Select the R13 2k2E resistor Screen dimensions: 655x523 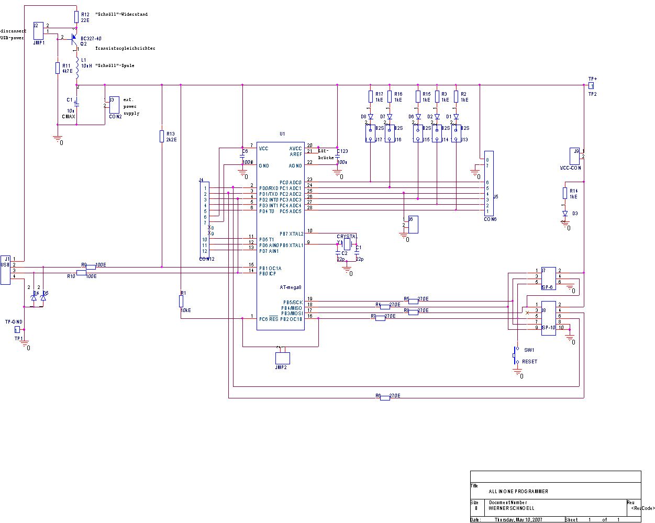tap(162, 137)
